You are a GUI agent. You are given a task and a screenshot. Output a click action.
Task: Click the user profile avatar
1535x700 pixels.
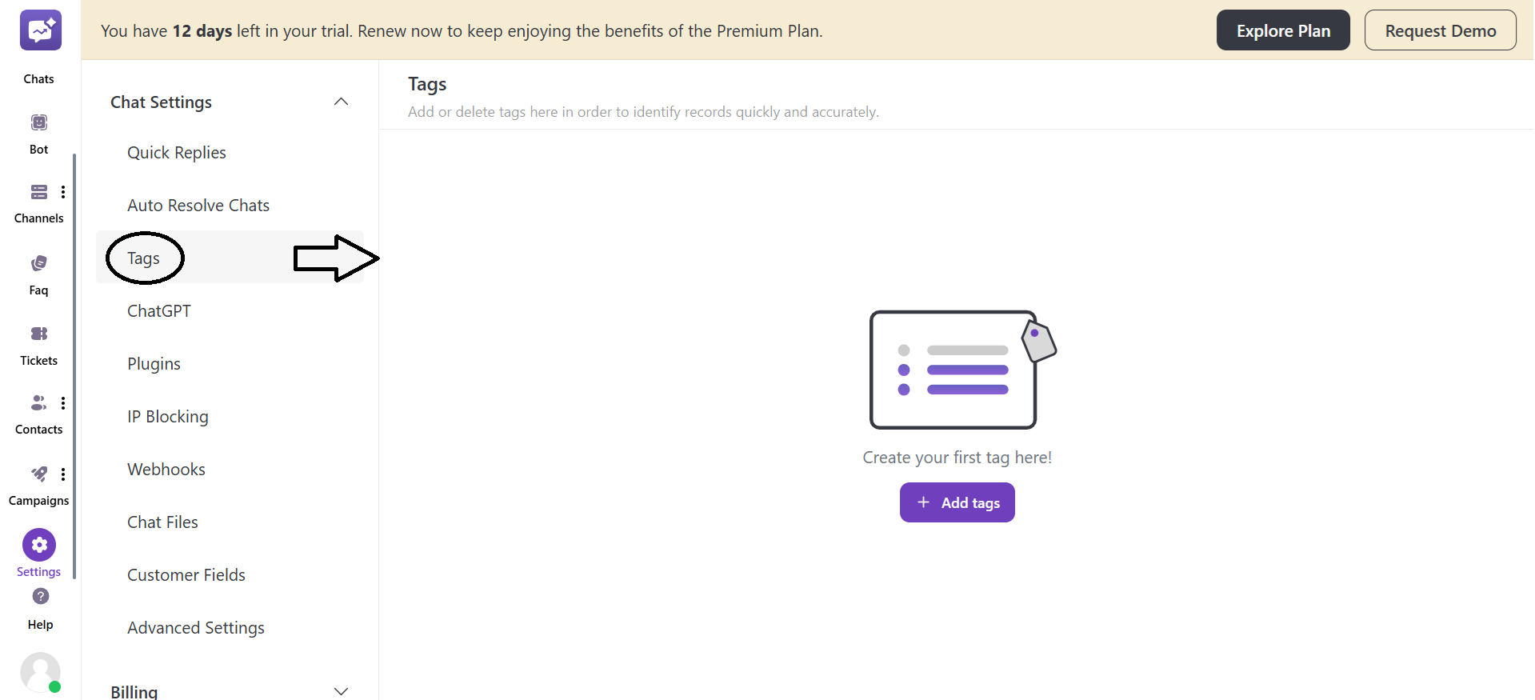[x=40, y=671]
